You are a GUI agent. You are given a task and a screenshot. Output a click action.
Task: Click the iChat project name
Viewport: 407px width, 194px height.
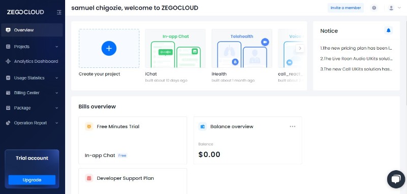click(x=151, y=74)
